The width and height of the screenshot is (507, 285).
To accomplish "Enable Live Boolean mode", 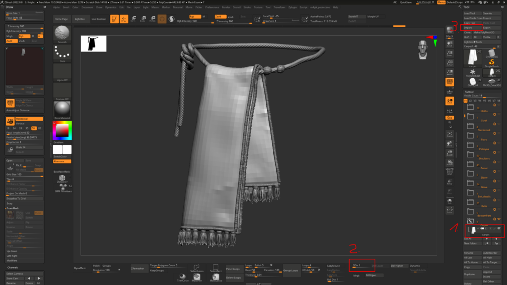I will 98,19.
